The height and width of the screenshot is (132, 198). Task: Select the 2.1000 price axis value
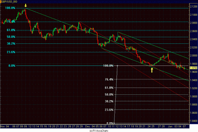pyautogui.click(x=194, y=15)
